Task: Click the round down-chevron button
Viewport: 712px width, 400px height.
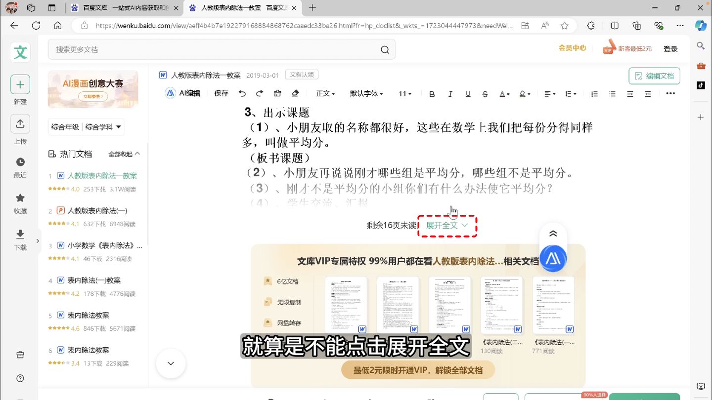Action: [x=171, y=363]
